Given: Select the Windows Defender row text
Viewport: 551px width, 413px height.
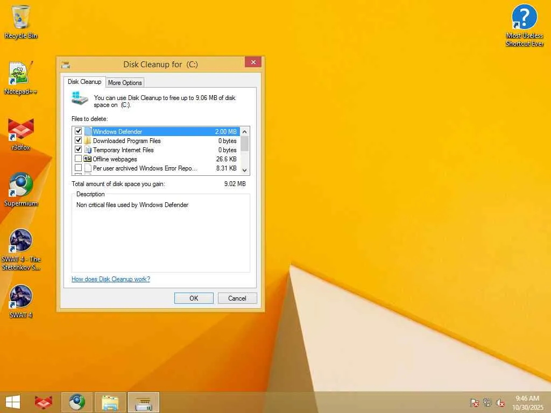Looking at the screenshot, I should (117, 132).
